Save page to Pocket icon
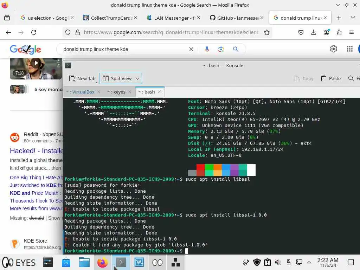The image size is (360, 270). coord(301,32)
